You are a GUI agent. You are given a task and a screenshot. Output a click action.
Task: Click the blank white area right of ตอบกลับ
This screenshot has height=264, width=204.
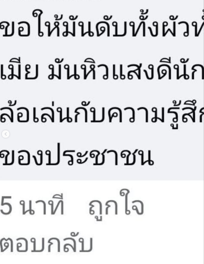(x=148, y=243)
